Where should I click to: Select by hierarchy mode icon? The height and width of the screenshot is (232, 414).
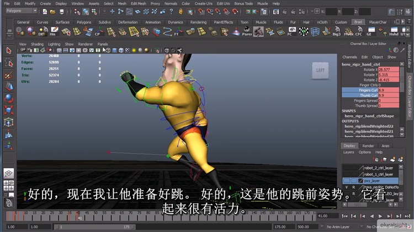pos(77,12)
